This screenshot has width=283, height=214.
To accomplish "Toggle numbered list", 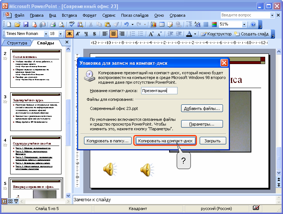I will pos(132,34).
